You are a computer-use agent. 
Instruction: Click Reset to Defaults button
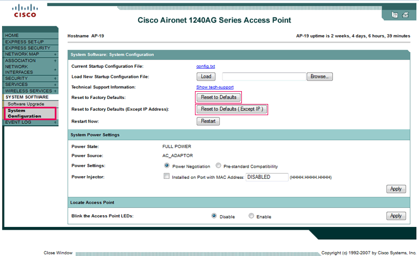click(x=218, y=97)
